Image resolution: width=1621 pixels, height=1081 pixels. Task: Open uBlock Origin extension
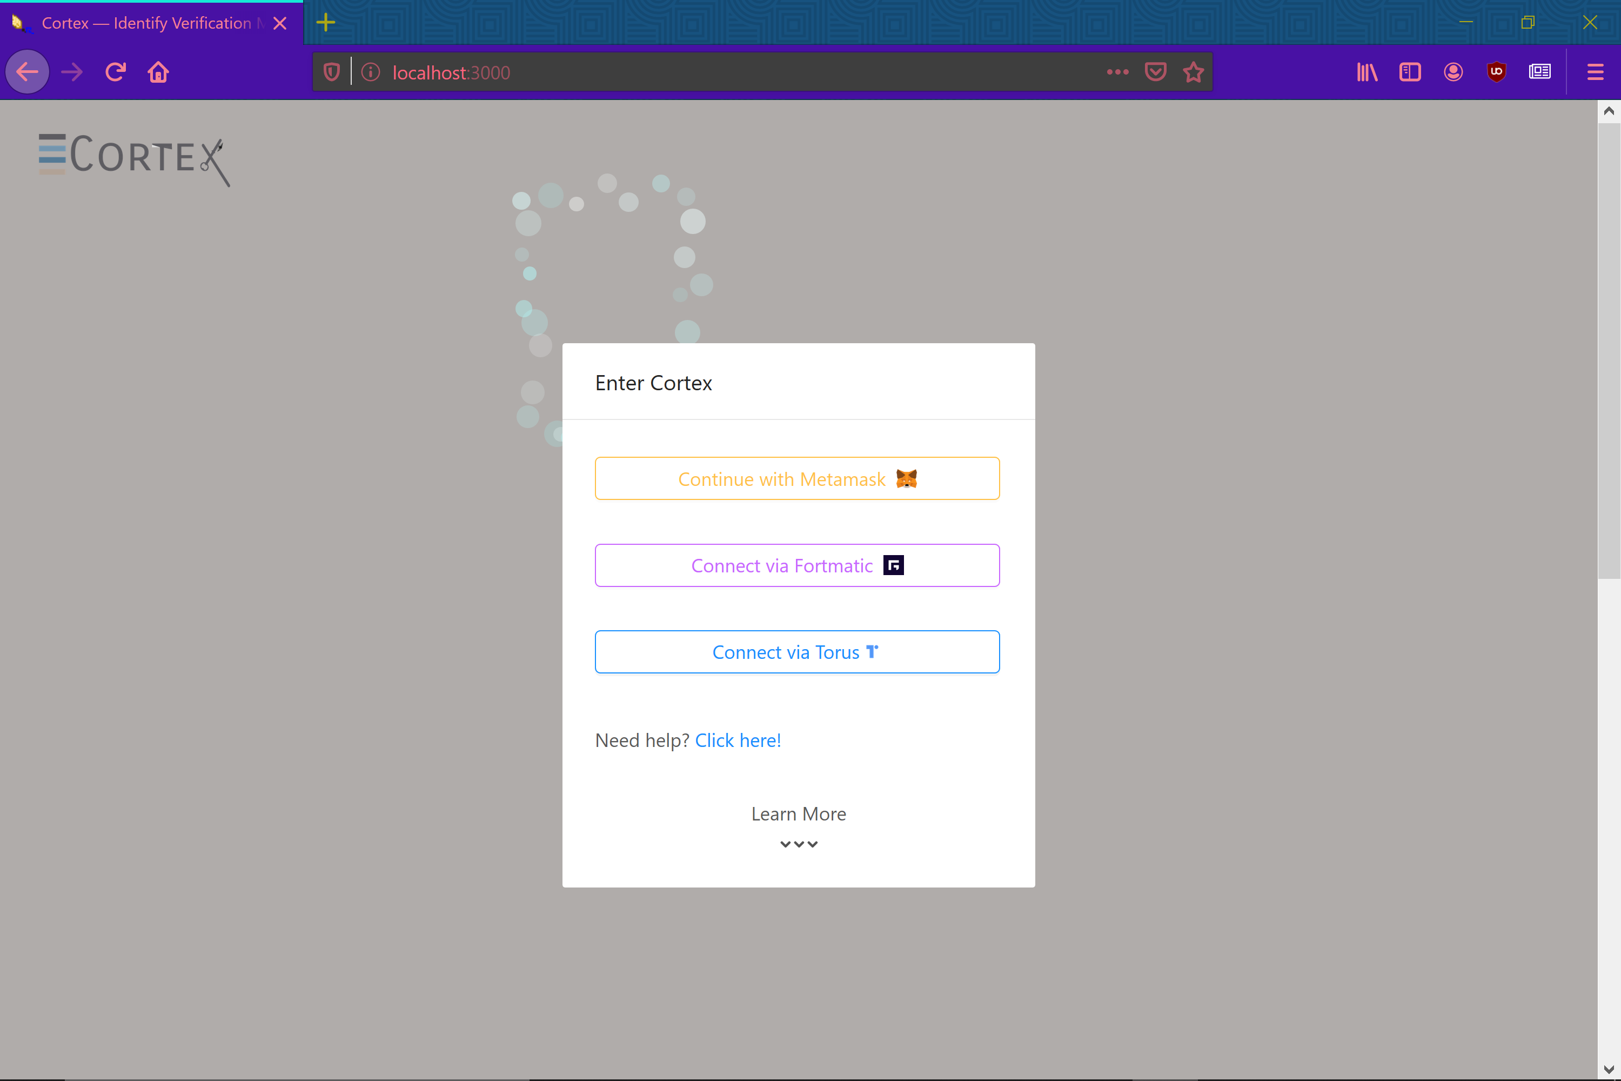[1496, 72]
